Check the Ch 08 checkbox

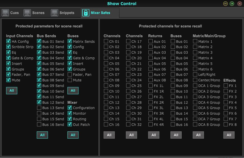106,80
